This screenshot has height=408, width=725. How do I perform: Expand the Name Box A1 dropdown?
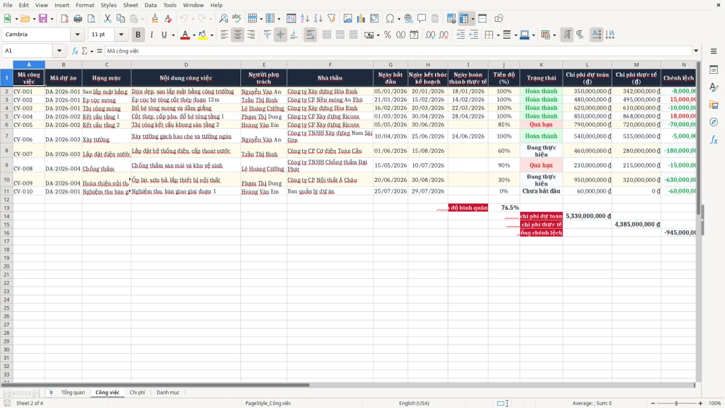[x=59, y=51]
